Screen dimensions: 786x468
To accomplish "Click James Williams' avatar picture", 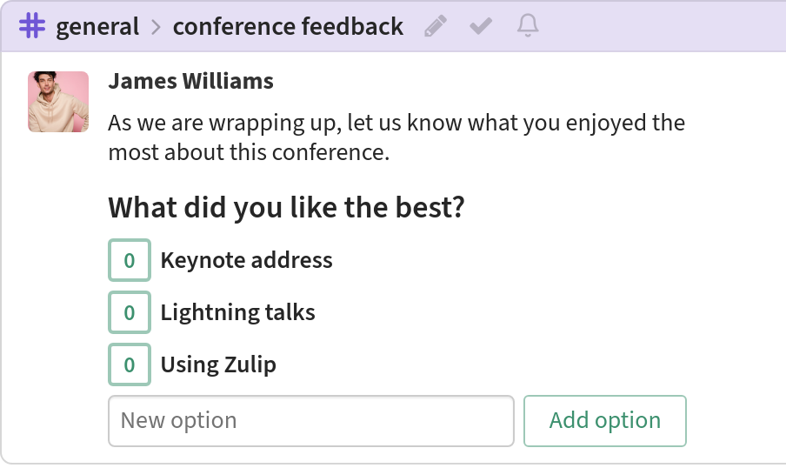I will coord(58,102).
